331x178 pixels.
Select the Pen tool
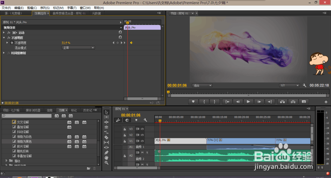(106, 153)
